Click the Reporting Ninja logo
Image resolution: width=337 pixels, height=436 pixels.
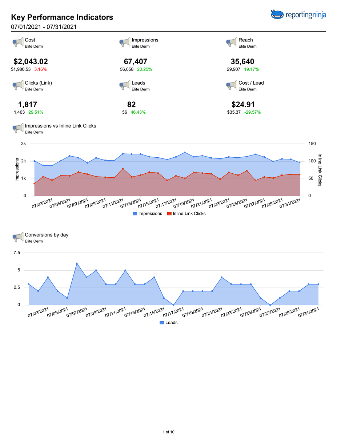298,15
